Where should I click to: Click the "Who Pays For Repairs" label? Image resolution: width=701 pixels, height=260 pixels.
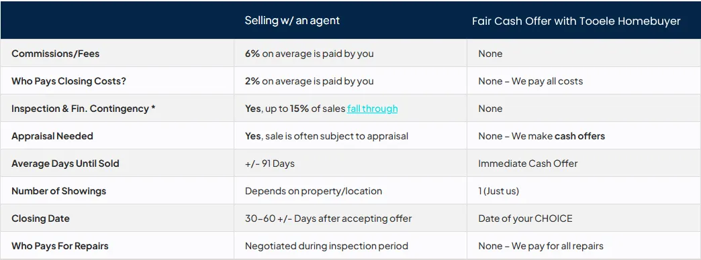tap(60, 246)
